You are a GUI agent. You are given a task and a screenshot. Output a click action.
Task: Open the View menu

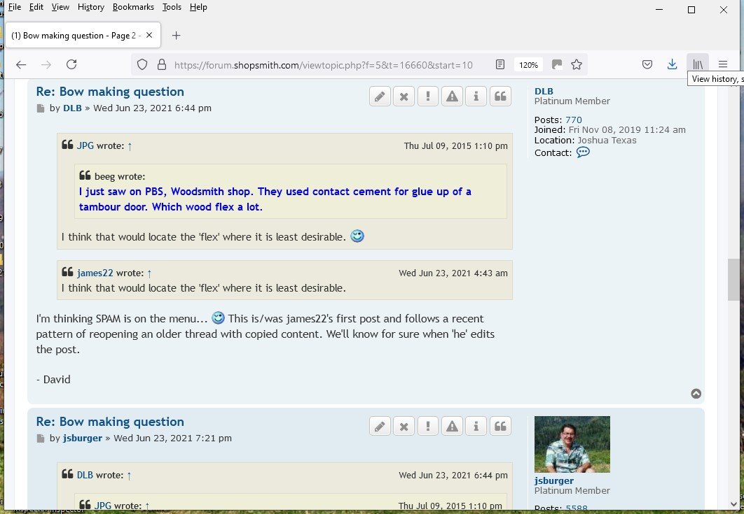[x=60, y=7]
